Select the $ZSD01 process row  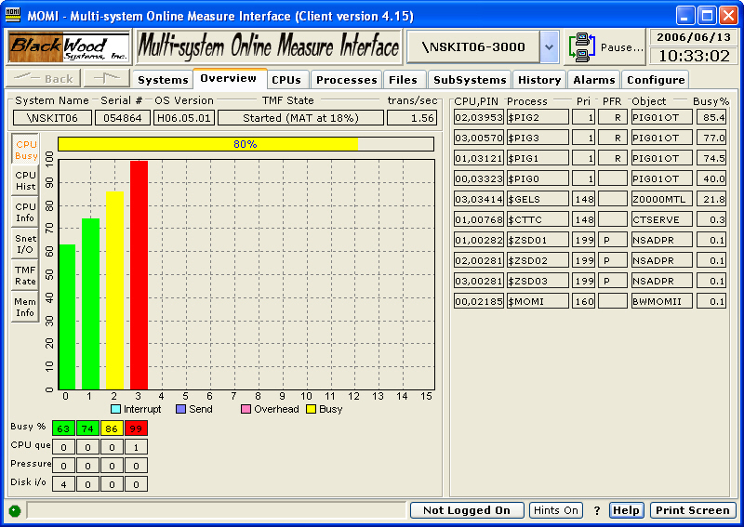590,240
